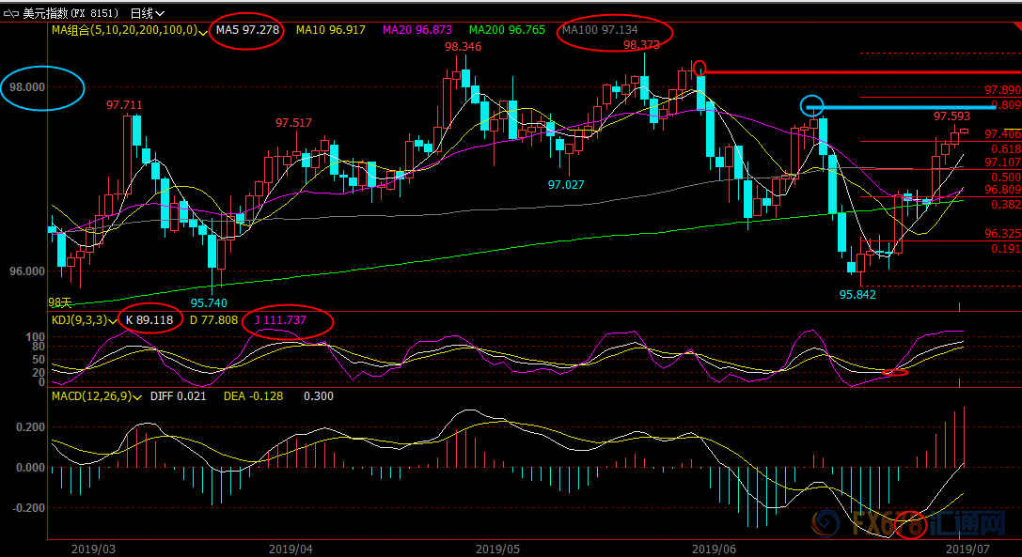Viewport: 1022px width, 557px height.
Task: Click the 98.373 high price marker
Action: point(641,45)
